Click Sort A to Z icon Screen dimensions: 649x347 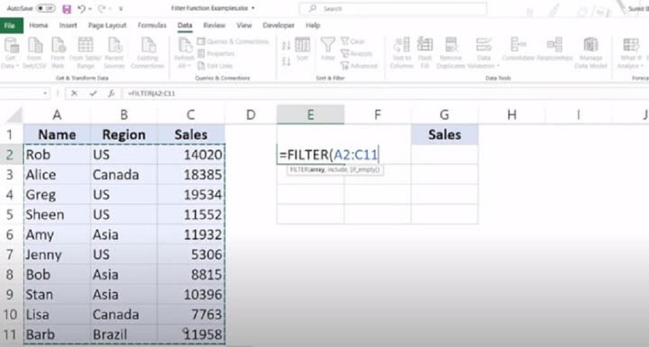[286, 46]
